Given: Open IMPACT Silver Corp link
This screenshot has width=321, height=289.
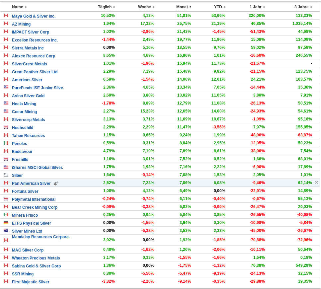Looking at the screenshot, I should tap(31, 32).
